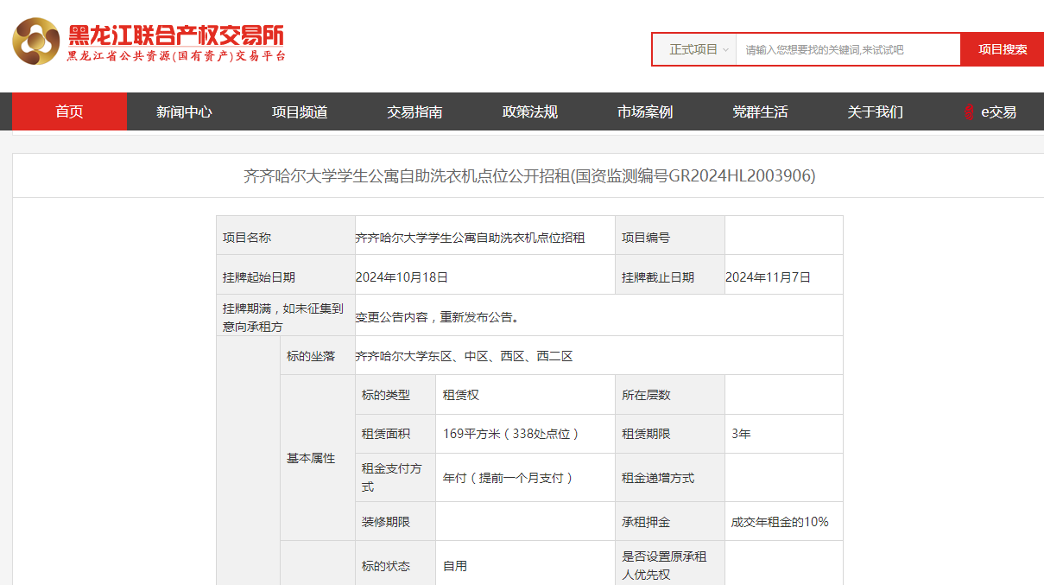Image resolution: width=1044 pixels, height=585 pixels.
Task: Click the listing deadline 2024年11月7日
Action: (768, 277)
